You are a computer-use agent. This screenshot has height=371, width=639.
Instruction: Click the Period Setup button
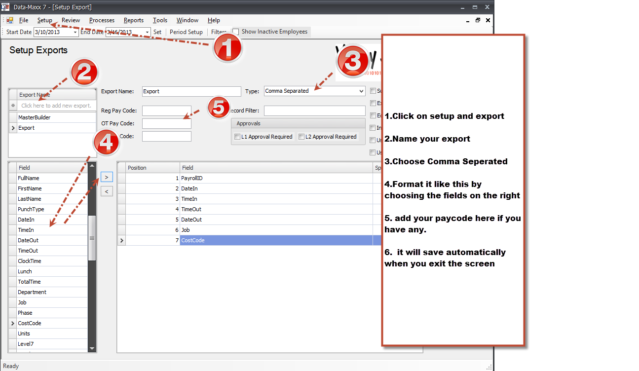point(186,32)
